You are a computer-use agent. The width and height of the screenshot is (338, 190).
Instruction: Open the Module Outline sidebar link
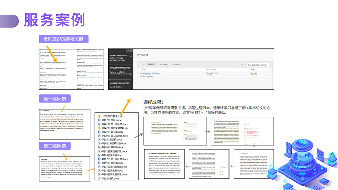[x=116, y=87]
